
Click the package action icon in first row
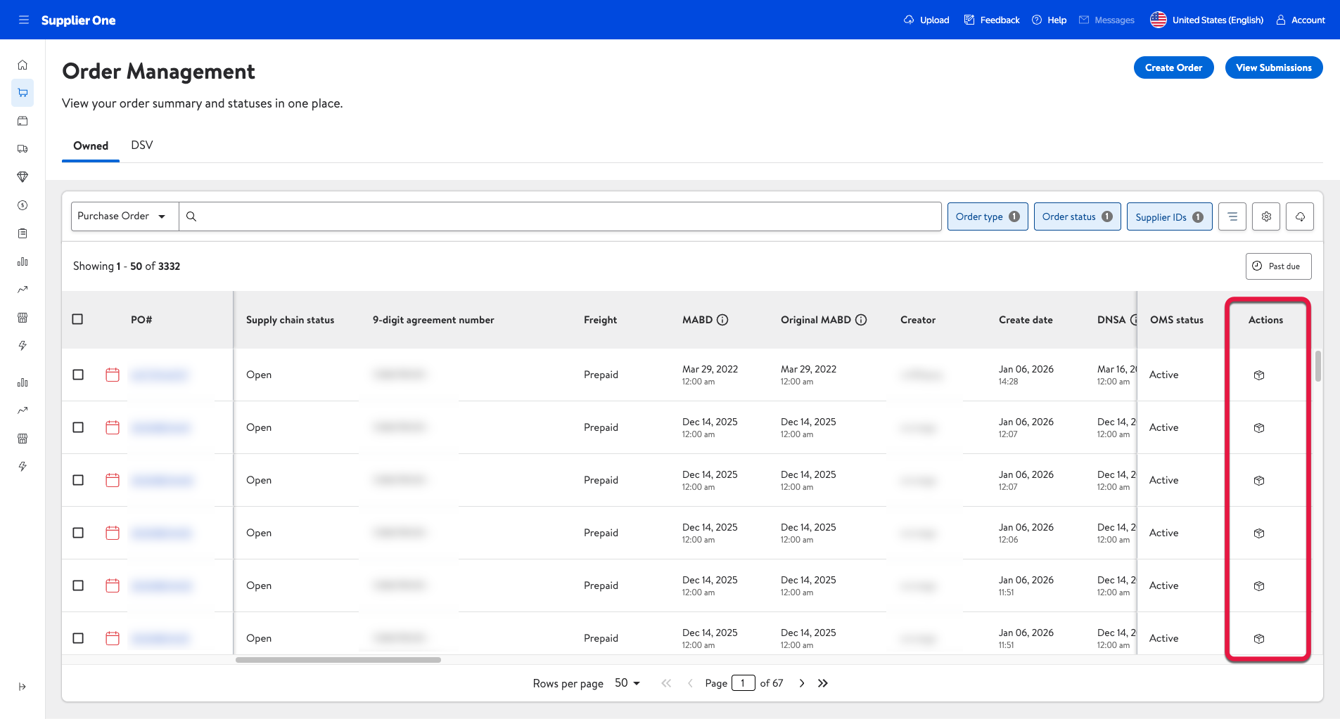1259,375
